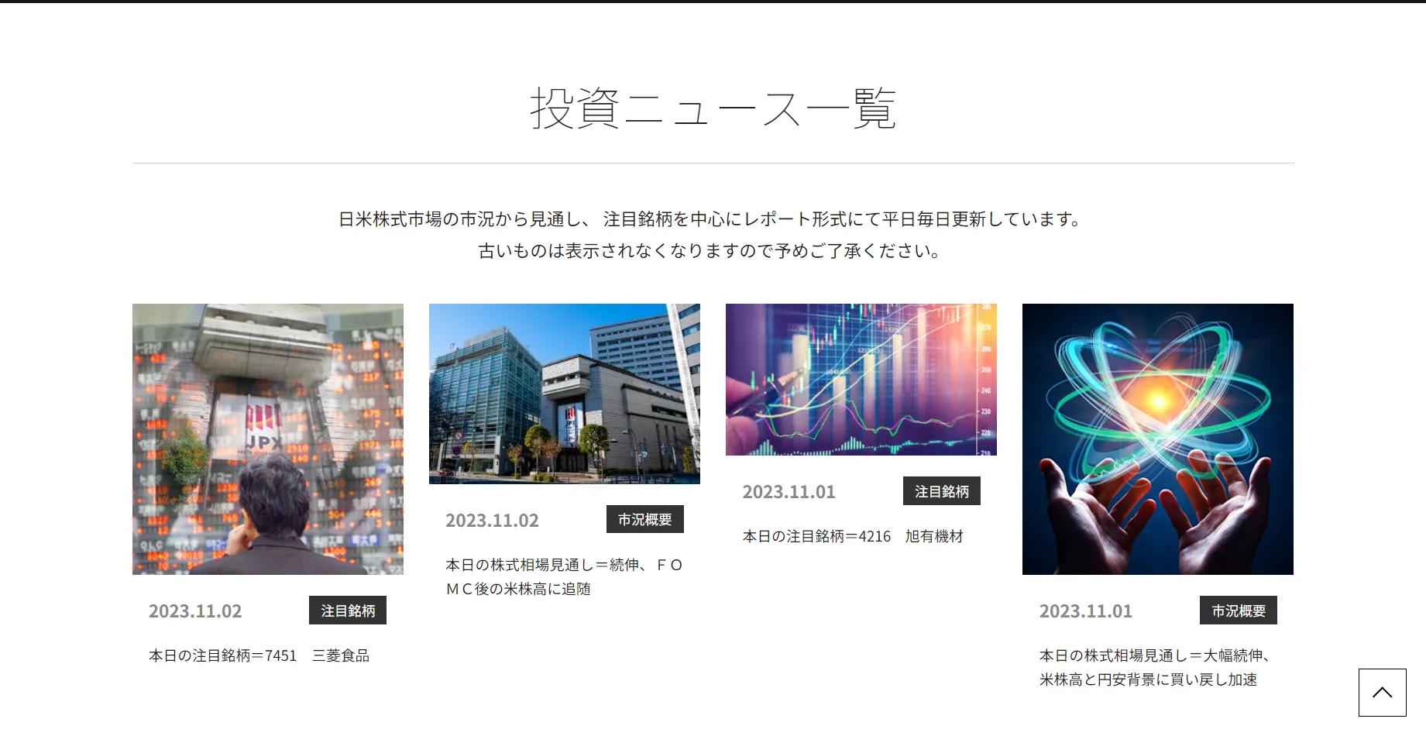Open article 本日の株式相場見通し＝大幅続伸

1155,667
